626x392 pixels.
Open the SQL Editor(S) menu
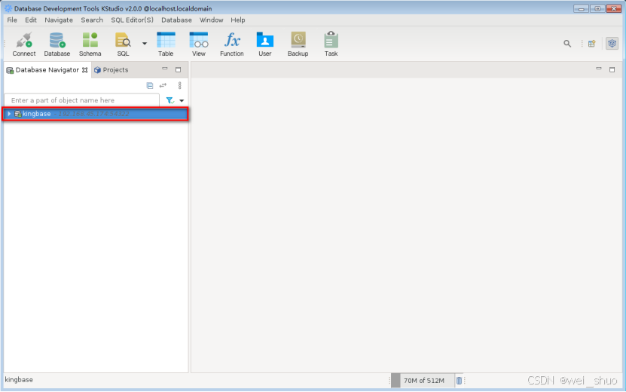(132, 20)
